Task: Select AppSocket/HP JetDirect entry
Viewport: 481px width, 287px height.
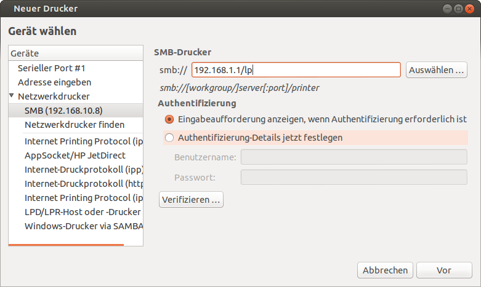Action: coord(76,155)
